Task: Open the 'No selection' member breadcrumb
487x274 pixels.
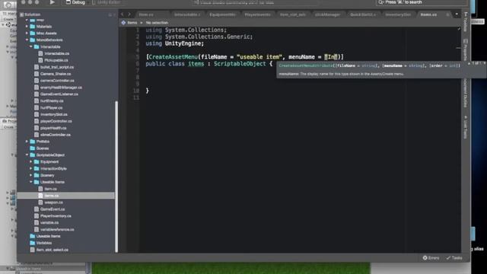Action: [x=157, y=23]
